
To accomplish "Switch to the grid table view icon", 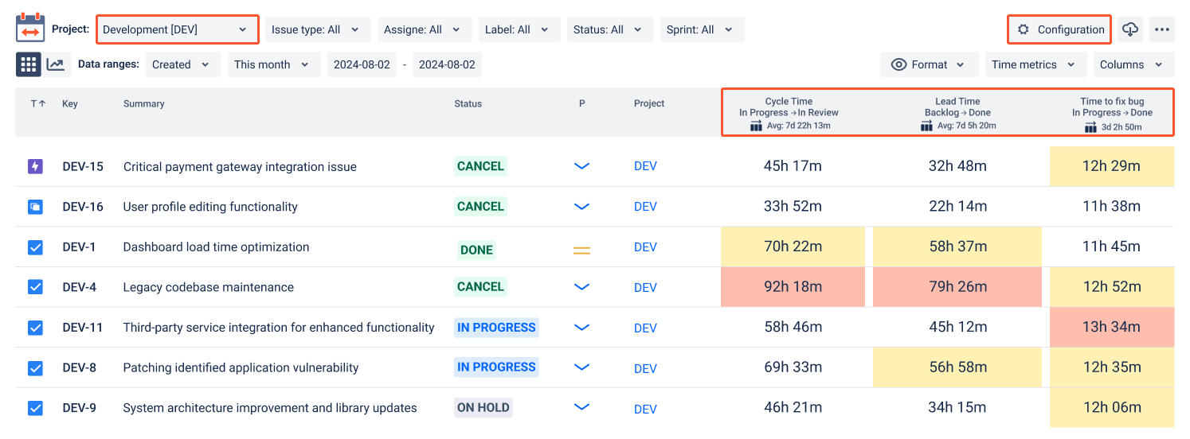I will point(29,64).
